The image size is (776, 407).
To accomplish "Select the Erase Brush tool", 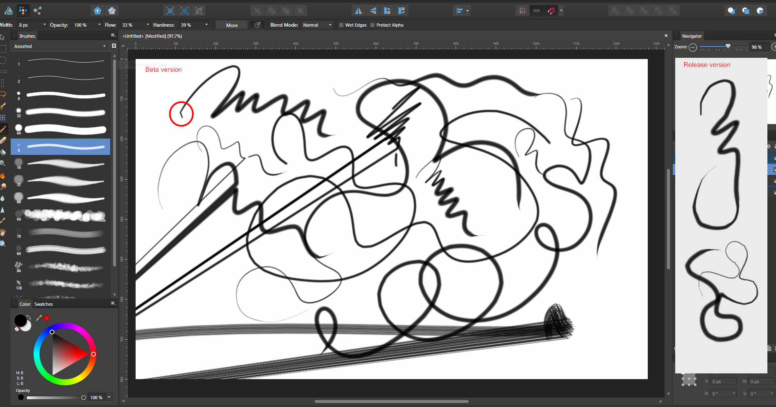I will click(x=3, y=141).
